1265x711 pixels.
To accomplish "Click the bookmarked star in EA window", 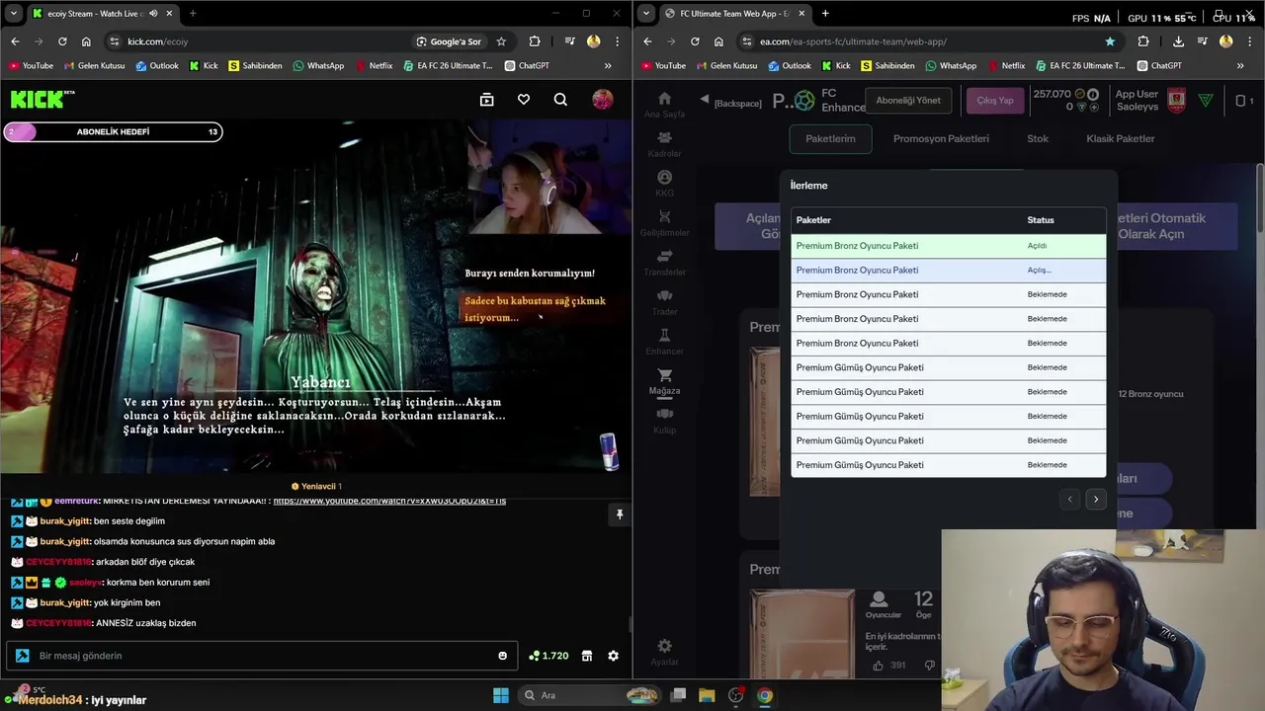I will pos(1110,41).
